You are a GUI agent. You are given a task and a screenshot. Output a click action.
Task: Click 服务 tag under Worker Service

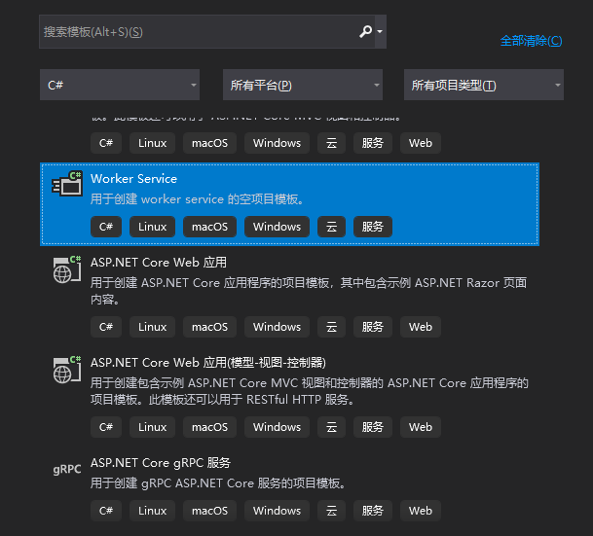tap(373, 227)
